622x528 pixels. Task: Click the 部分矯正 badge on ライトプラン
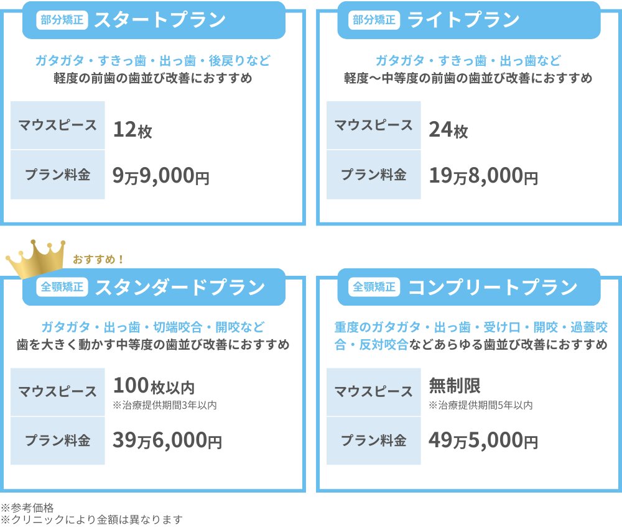point(374,20)
